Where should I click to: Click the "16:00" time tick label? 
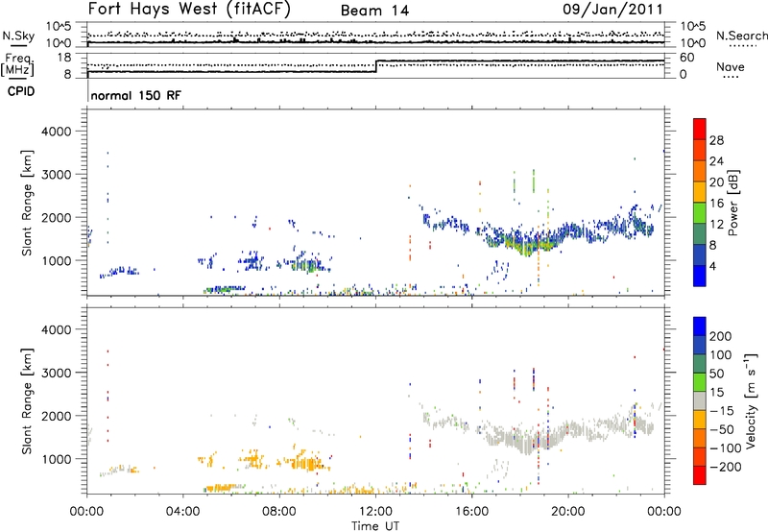tap(471, 512)
